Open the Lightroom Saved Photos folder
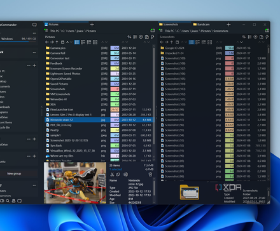Viewport: 280px width, 231px height. pos(65,74)
